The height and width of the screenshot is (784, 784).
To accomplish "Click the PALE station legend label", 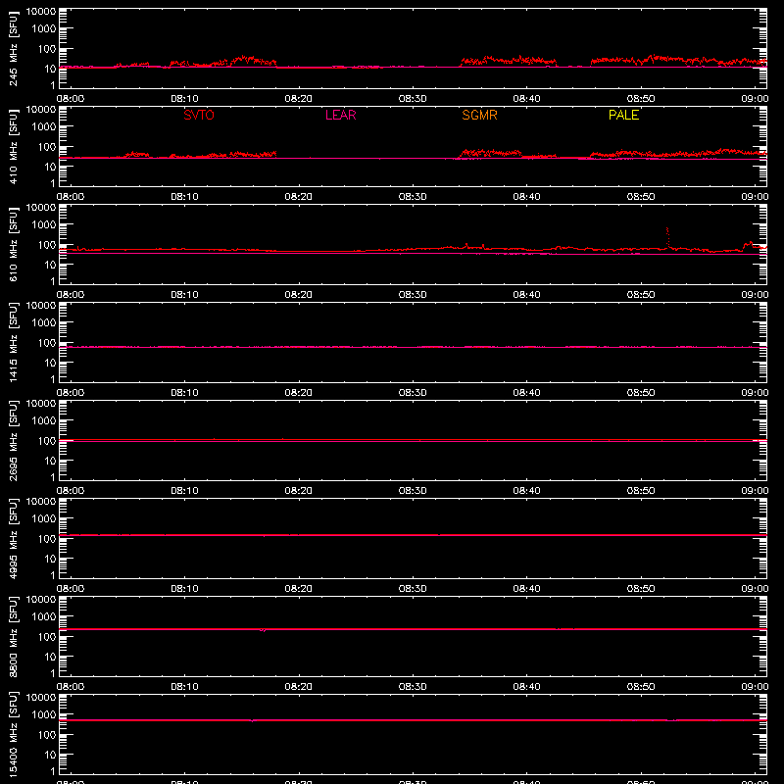I will coord(623,115).
